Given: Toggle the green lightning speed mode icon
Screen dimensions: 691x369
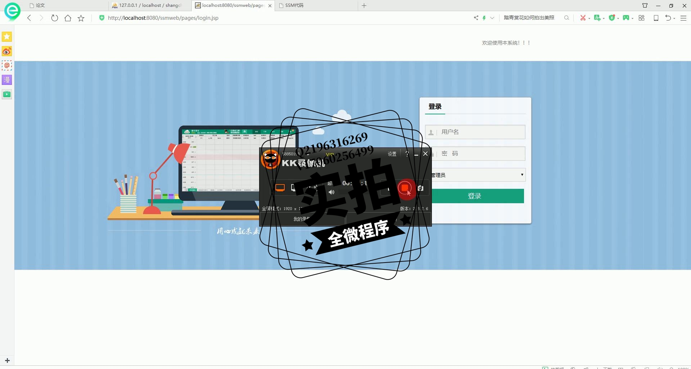Looking at the screenshot, I should pyautogui.click(x=484, y=18).
